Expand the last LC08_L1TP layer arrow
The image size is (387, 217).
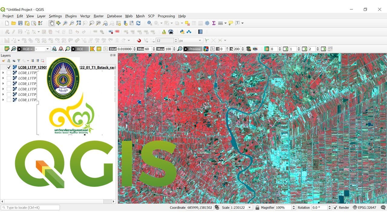pyautogui.click(x=3, y=100)
